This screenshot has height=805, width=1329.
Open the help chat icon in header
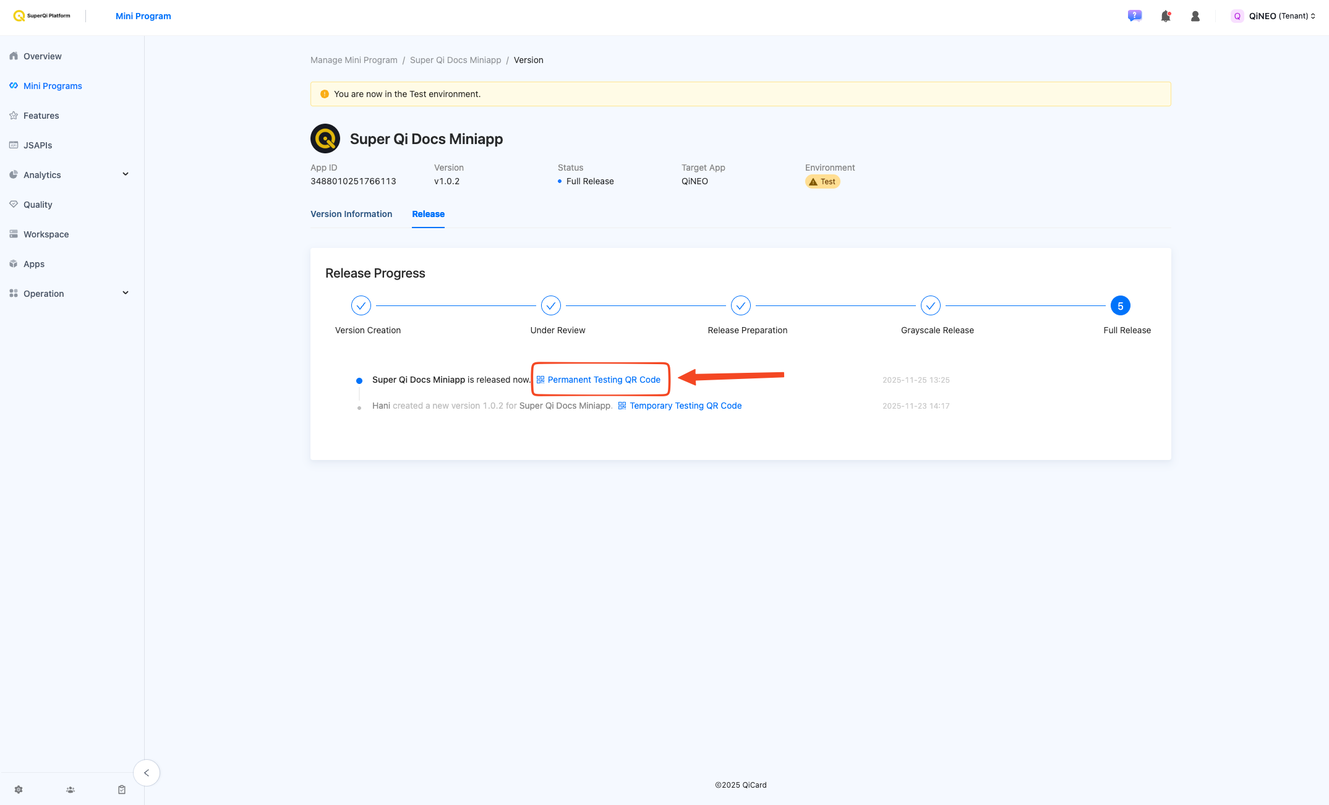pos(1134,16)
